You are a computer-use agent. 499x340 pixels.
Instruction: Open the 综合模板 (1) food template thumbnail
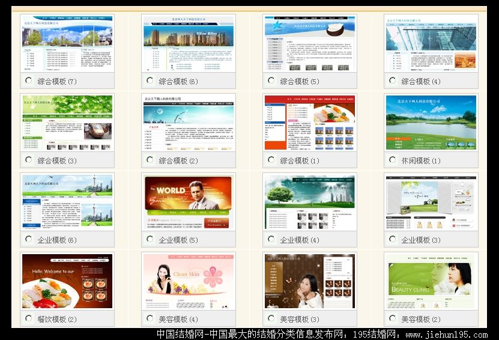(309, 122)
